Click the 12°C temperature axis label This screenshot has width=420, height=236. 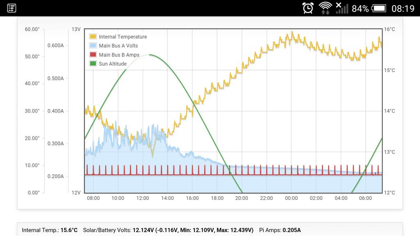(390, 193)
